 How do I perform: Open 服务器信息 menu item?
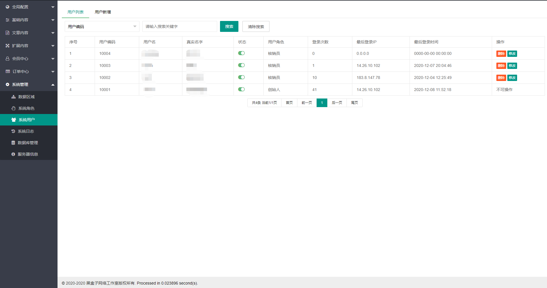point(29,154)
